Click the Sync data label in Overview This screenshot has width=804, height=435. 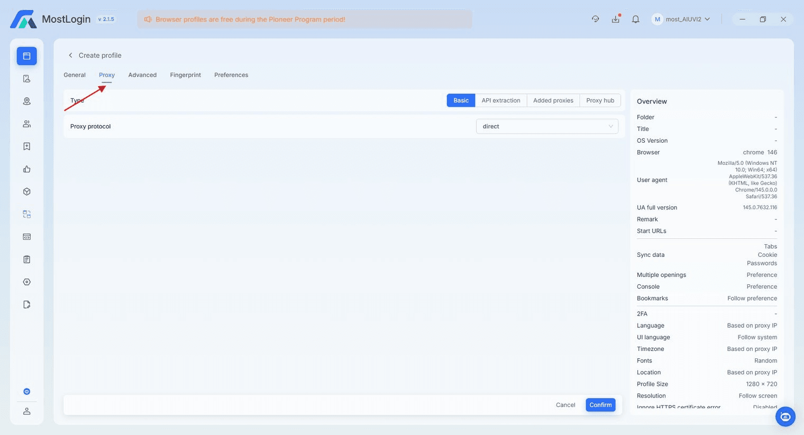click(651, 255)
